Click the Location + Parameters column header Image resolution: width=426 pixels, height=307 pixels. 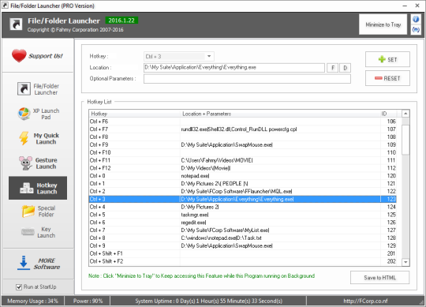(280, 114)
